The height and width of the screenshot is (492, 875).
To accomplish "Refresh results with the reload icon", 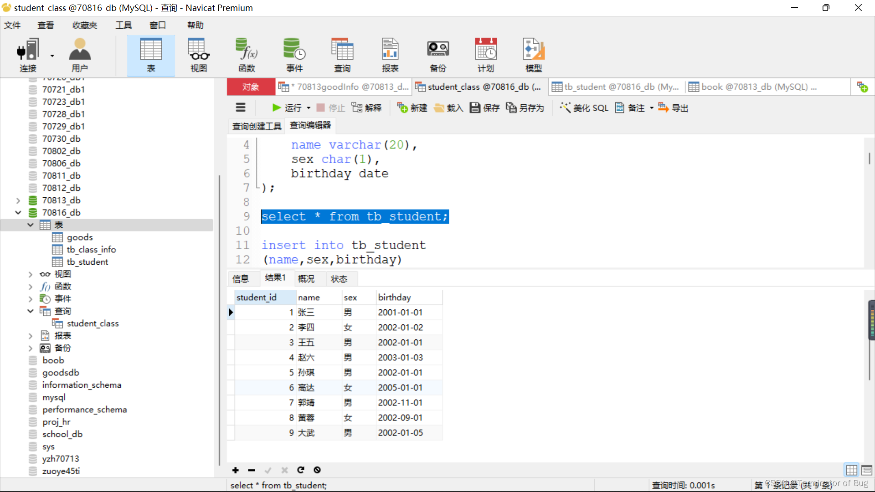I will pyautogui.click(x=301, y=470).
